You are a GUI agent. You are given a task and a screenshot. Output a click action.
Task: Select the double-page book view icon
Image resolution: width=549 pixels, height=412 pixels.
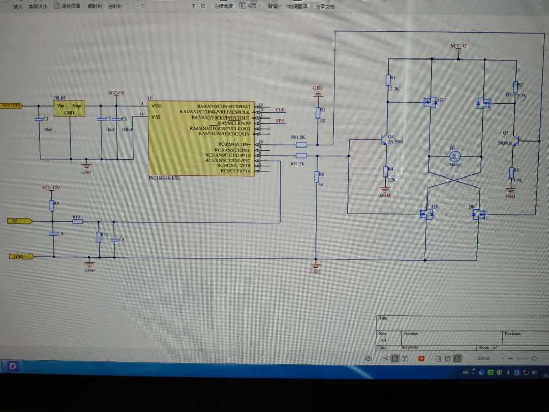coord(405,358)
